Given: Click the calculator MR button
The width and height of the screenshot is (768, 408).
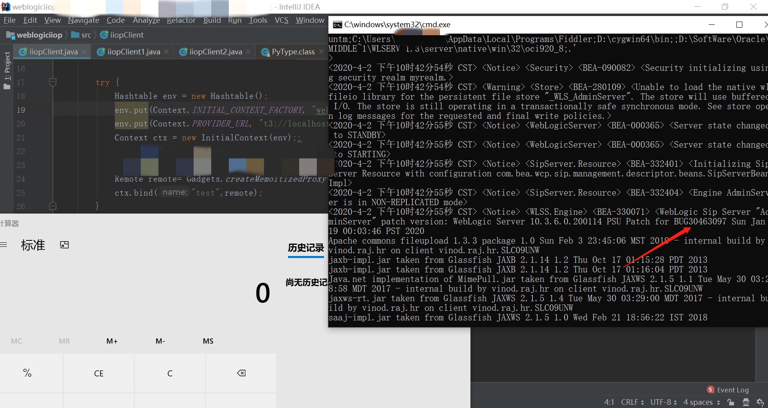Looking at the screenshot, I should (64, 341).
